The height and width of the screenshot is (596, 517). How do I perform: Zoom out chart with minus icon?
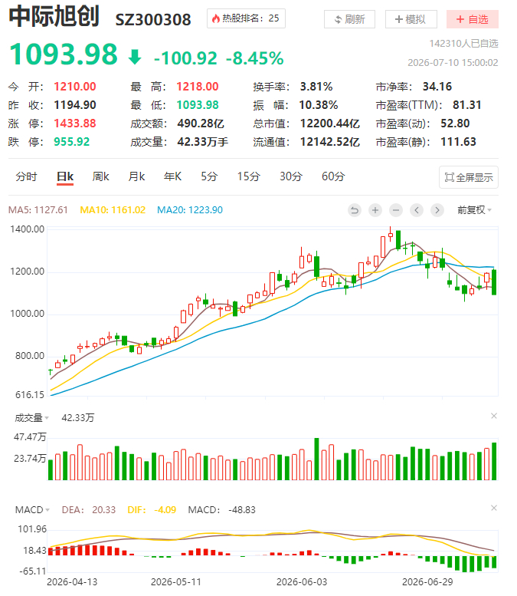tap(396, 210)
